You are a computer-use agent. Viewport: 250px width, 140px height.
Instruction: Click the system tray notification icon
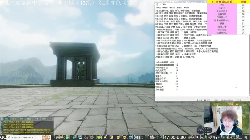click(246, 138)
